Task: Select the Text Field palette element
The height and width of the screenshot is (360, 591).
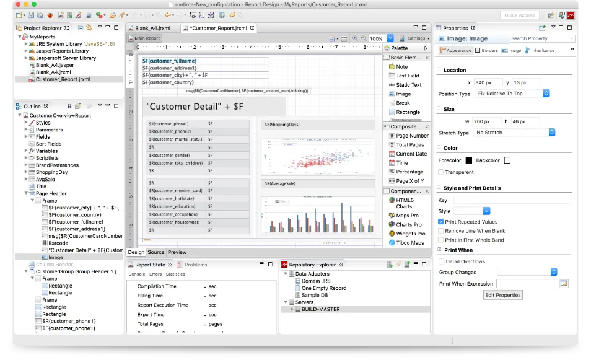Action: [x=407, y=76]
